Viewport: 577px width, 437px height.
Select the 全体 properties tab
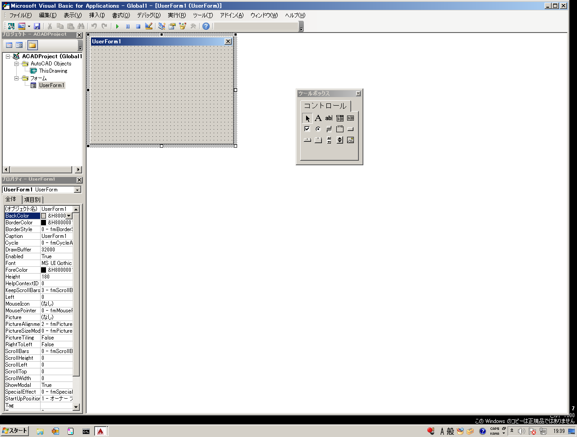click(x=11, y=199)
